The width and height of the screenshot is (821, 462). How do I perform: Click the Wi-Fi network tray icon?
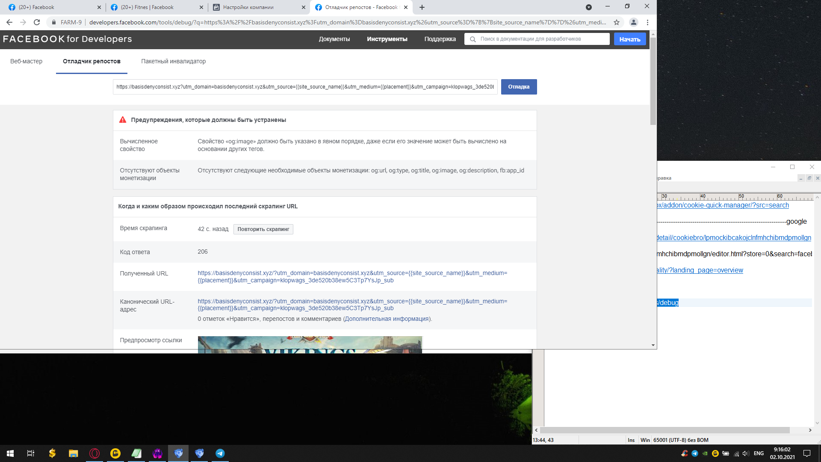point(736,453)
